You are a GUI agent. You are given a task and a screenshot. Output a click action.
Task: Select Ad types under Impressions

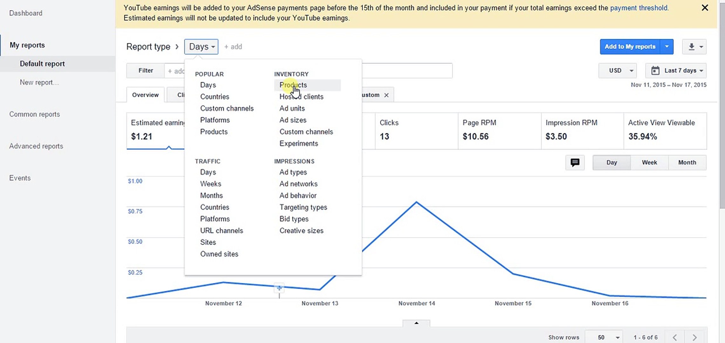pyautogui.click(x=293, y=172)
